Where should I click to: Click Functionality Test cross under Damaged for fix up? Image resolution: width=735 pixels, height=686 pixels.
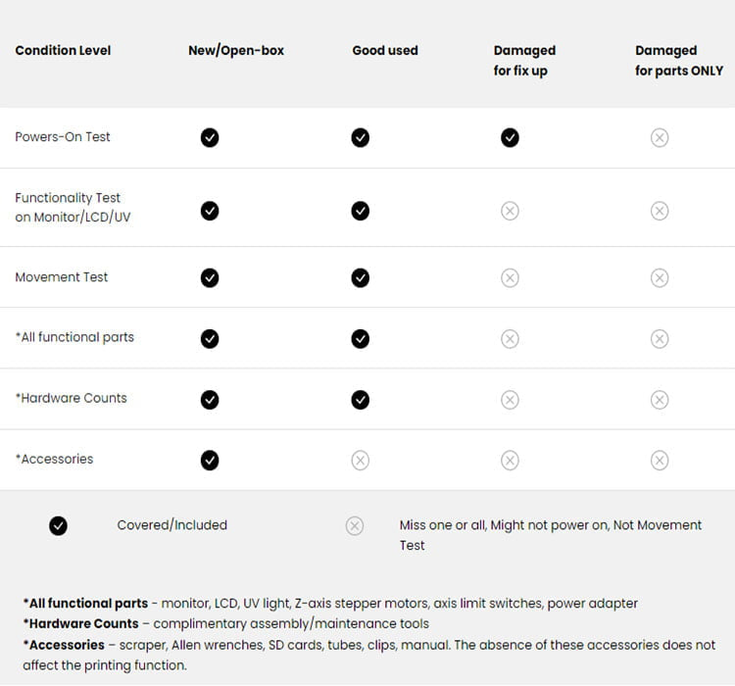(x=510, y=211)
